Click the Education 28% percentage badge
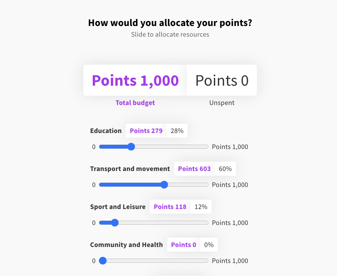This screenshot has width=337, height=276. [177, 131]
